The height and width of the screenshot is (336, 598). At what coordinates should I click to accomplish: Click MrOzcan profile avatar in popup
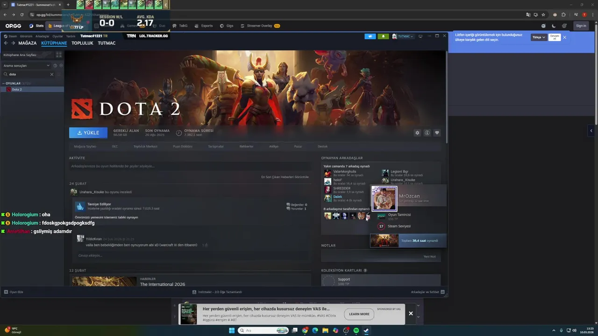click(x=384, y=198)
